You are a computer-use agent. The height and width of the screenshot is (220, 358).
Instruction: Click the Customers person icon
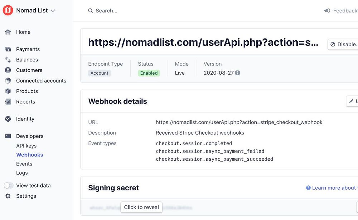pyautogui.click(x=8, y=70)
